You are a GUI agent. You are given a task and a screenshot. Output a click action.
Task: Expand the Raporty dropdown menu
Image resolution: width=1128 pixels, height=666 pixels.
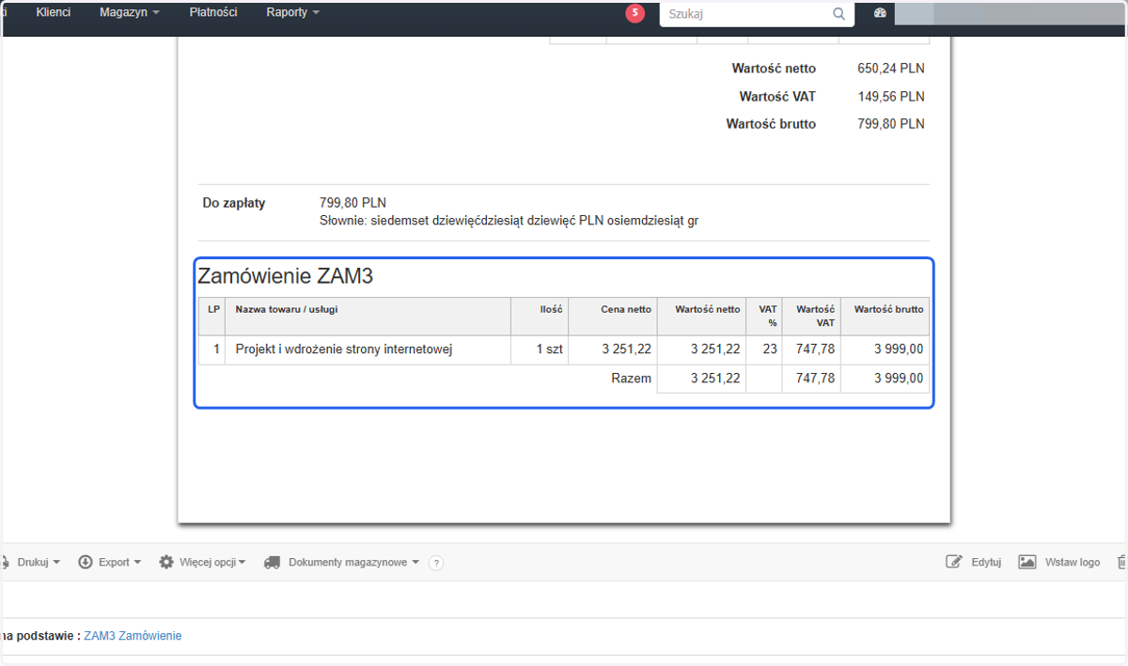pyautogui.click(x=293, y=13)
